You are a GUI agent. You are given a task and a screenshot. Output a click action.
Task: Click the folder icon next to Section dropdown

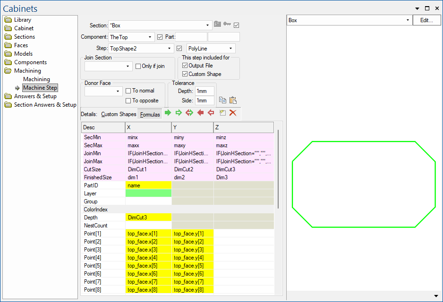point(217,24)
